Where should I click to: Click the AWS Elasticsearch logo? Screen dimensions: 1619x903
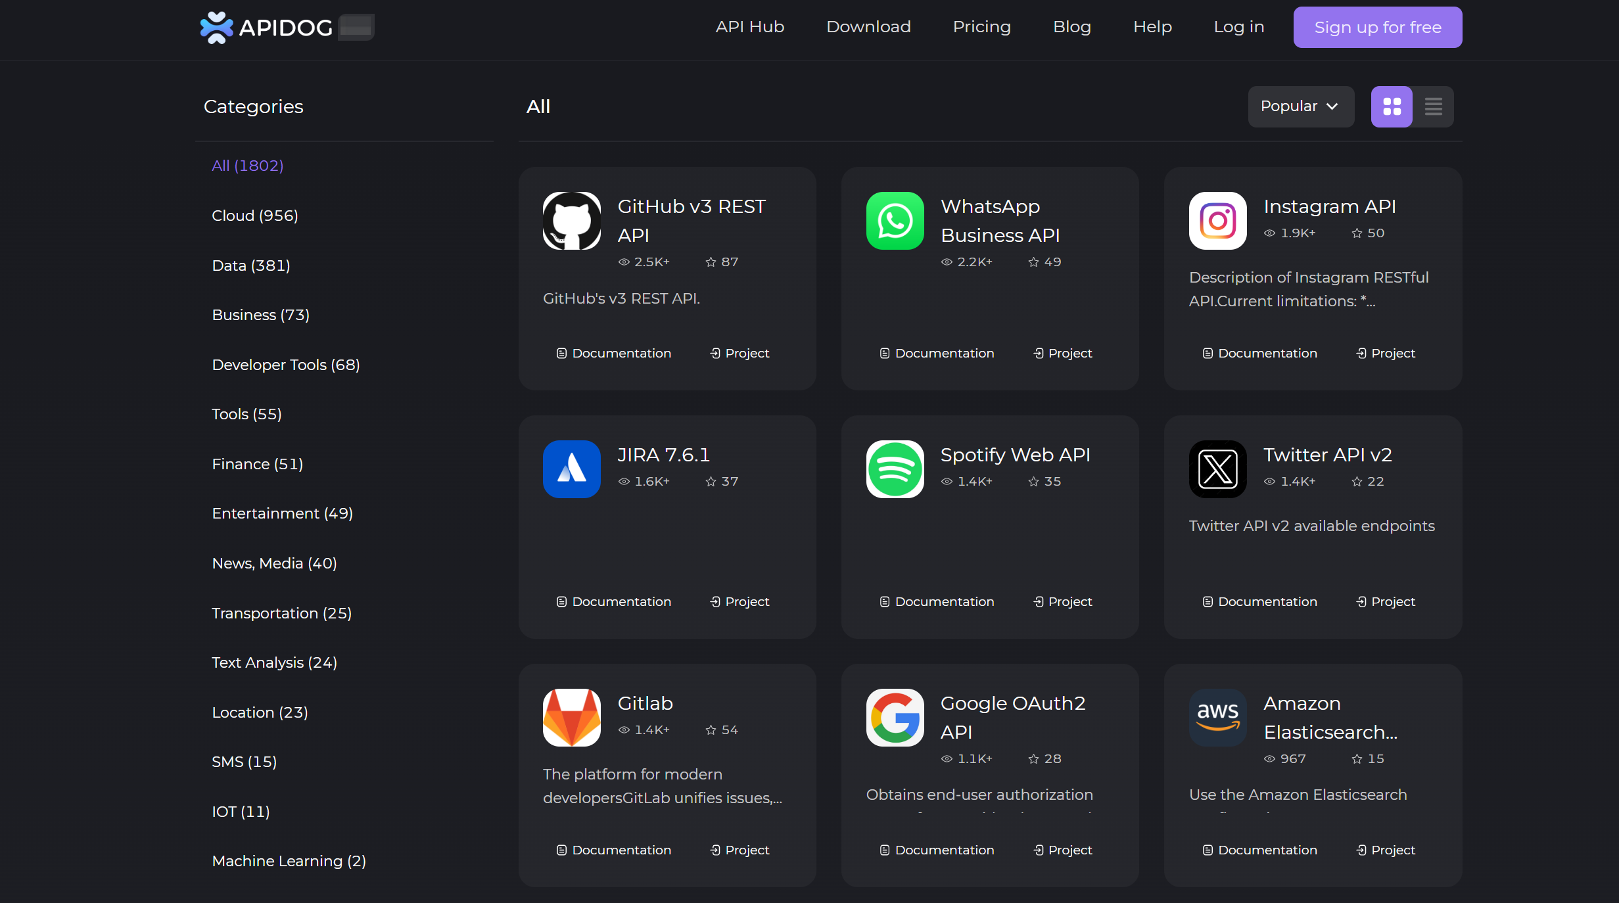[x=1217, y=718]
